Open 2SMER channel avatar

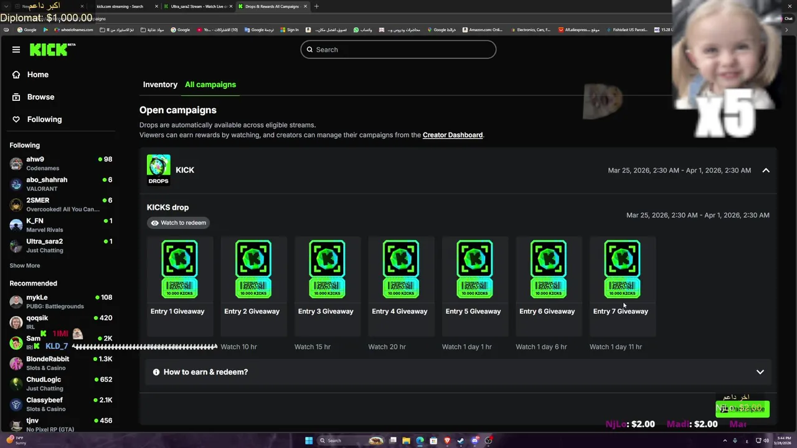coord(16,205)
